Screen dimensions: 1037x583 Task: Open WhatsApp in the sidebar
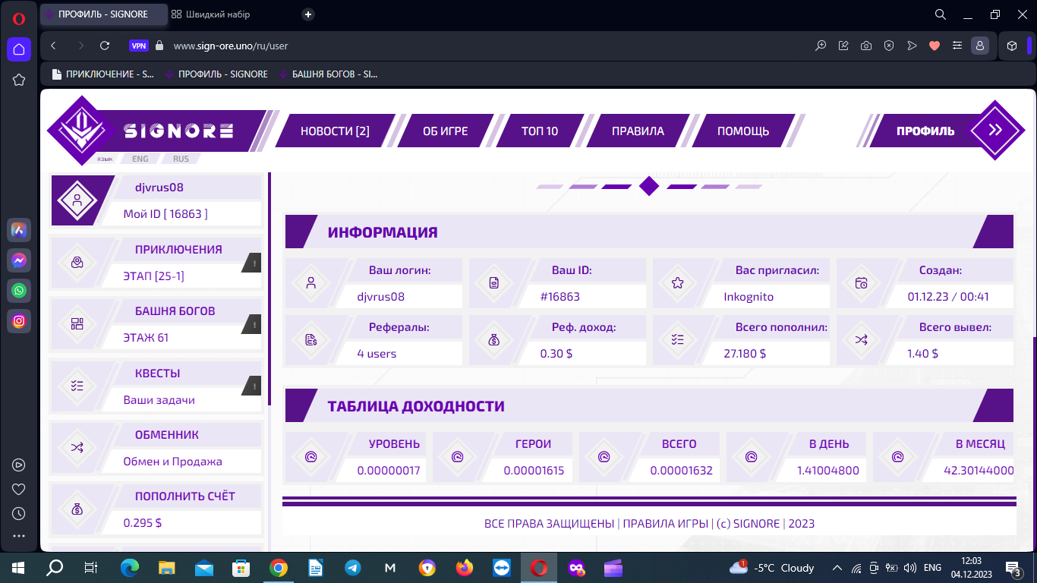pos(19,290)
